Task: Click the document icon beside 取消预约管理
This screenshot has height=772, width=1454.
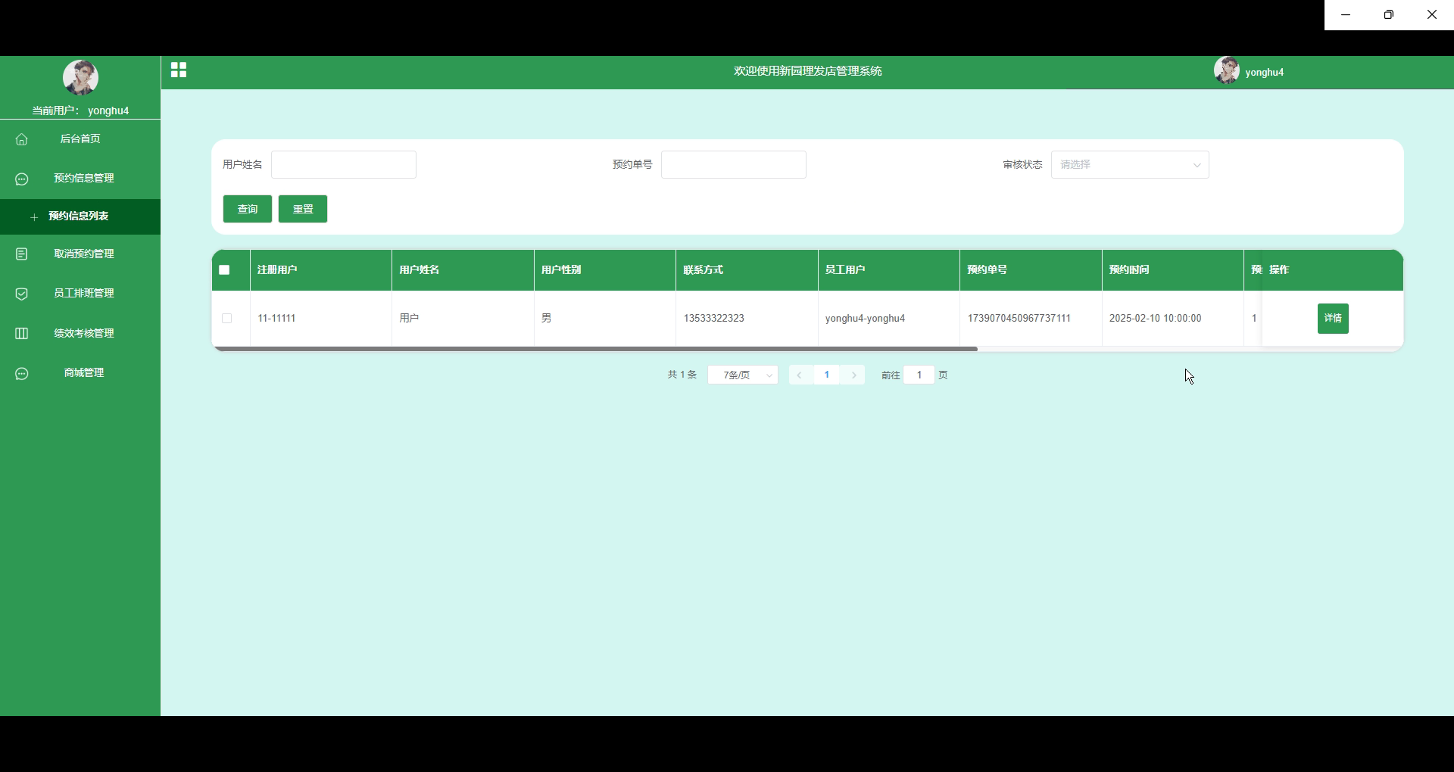Action: point(22,254)
